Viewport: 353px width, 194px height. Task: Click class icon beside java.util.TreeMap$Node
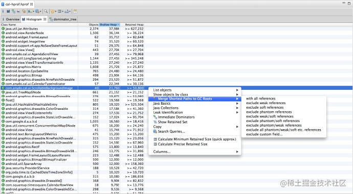point(3,92)
